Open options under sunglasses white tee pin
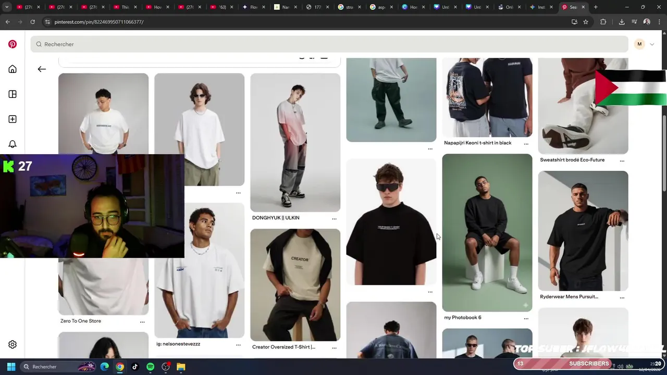 tap(238, 192)
